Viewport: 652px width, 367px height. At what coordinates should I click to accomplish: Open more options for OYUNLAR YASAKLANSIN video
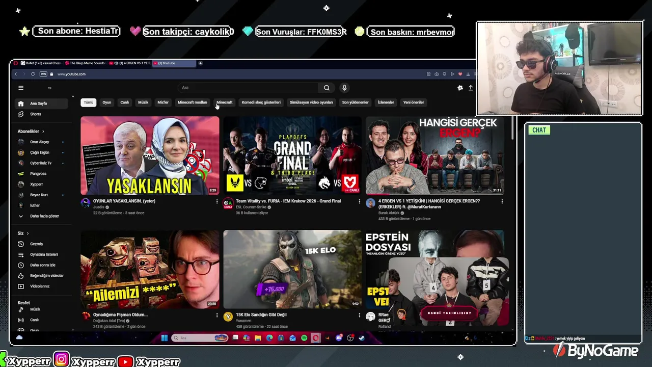click(x=217, y=201)
